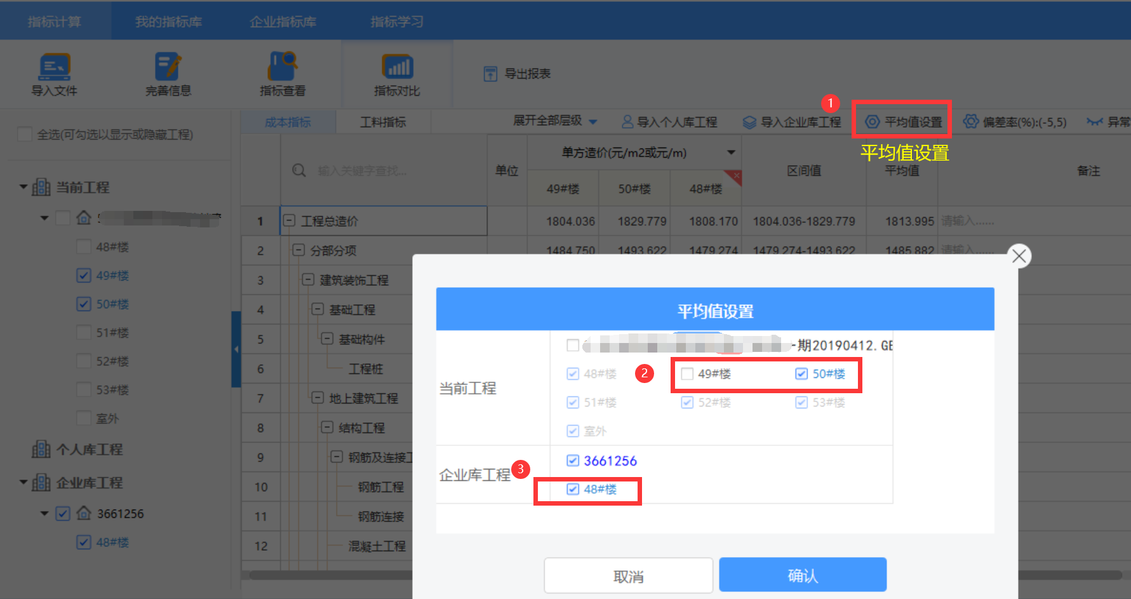Check 48#楼 under 当前工程 tree
The width and height of the screenshot is (1131, 599).
(83, 246)
